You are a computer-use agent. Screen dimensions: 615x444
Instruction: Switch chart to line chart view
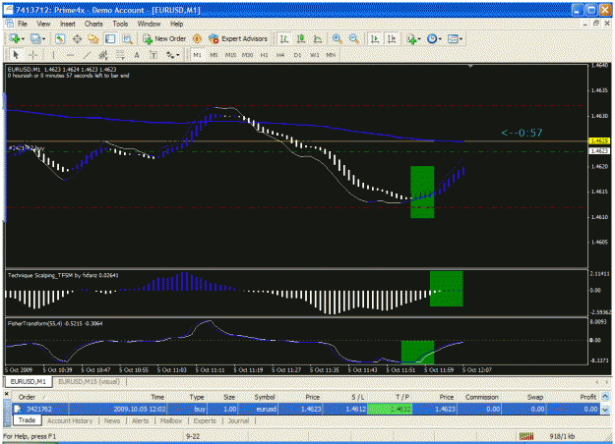318,38
